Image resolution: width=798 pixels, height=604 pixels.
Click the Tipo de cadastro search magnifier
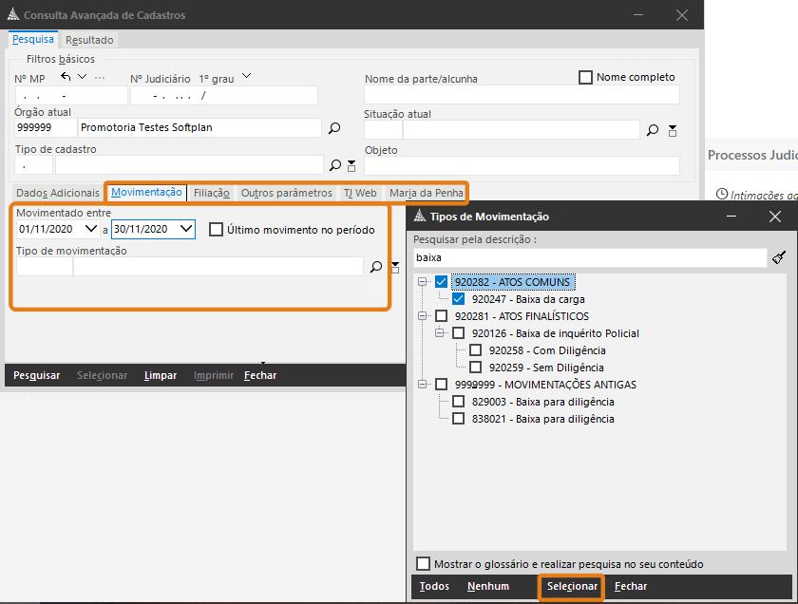point(334,165)
